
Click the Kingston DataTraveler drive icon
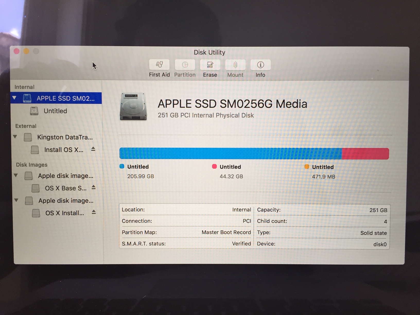click(x=28, y=137)
